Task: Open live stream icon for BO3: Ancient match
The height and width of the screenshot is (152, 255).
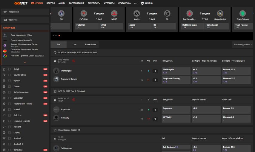Action: click(x=74, y=61)
